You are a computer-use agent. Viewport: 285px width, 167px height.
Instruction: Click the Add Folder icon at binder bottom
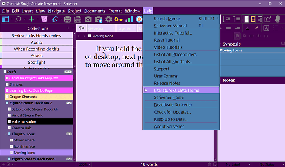8,165
